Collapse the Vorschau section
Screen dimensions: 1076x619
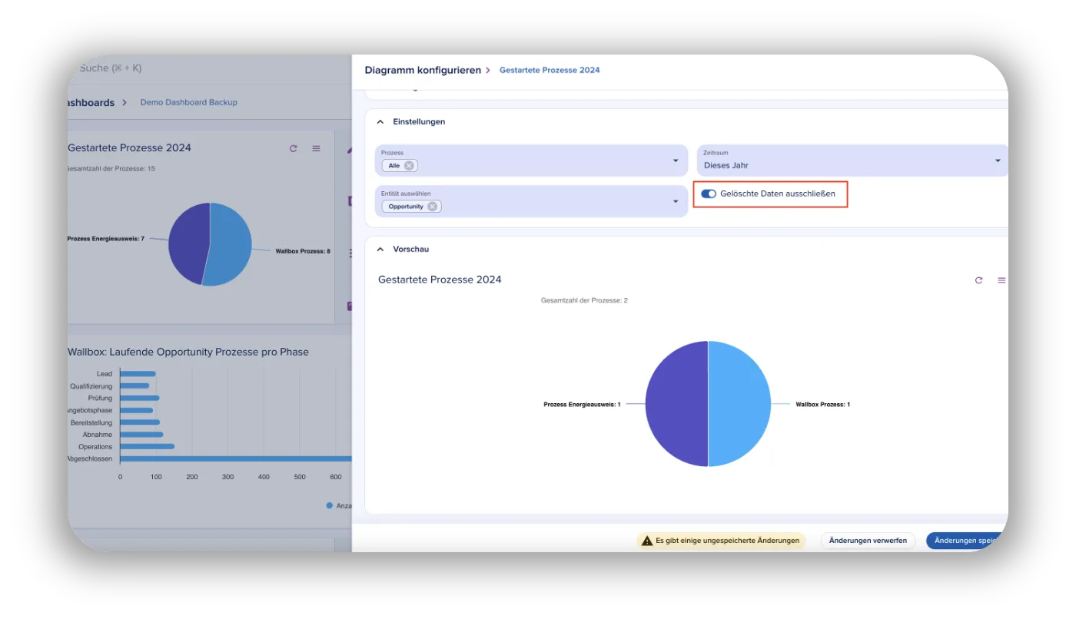pyautogui.click(x=380, y=249)
